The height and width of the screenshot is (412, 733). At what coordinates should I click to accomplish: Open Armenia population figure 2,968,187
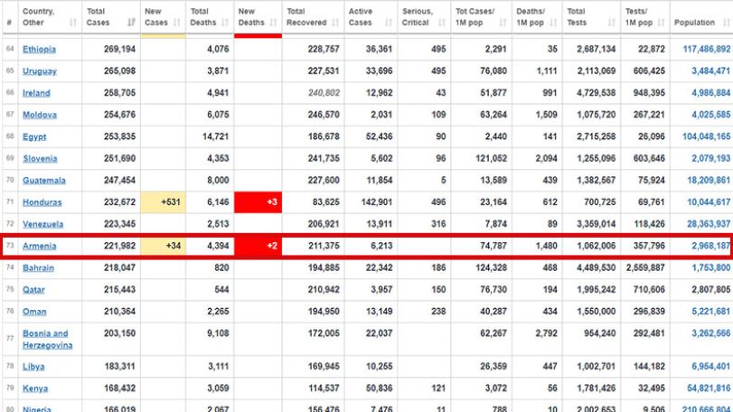pyautogui.click(x=710, y=246)
